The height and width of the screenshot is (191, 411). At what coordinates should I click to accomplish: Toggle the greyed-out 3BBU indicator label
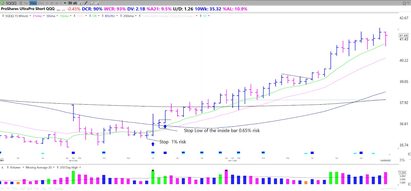pos(80,16)
